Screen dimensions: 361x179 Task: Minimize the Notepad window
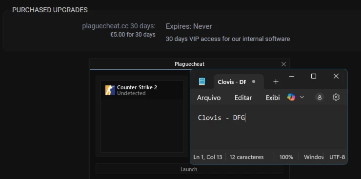292,76
